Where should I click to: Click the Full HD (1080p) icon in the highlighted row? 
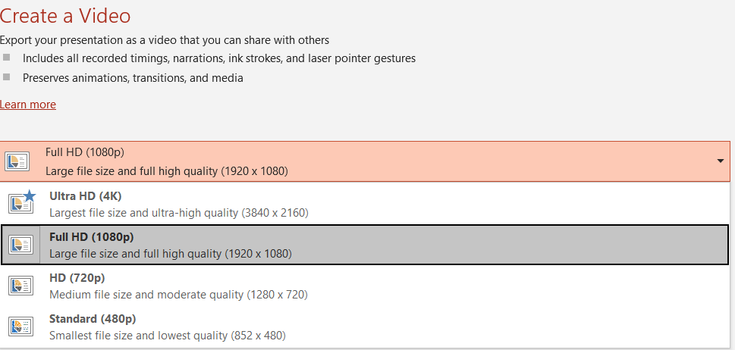point(20,244)
